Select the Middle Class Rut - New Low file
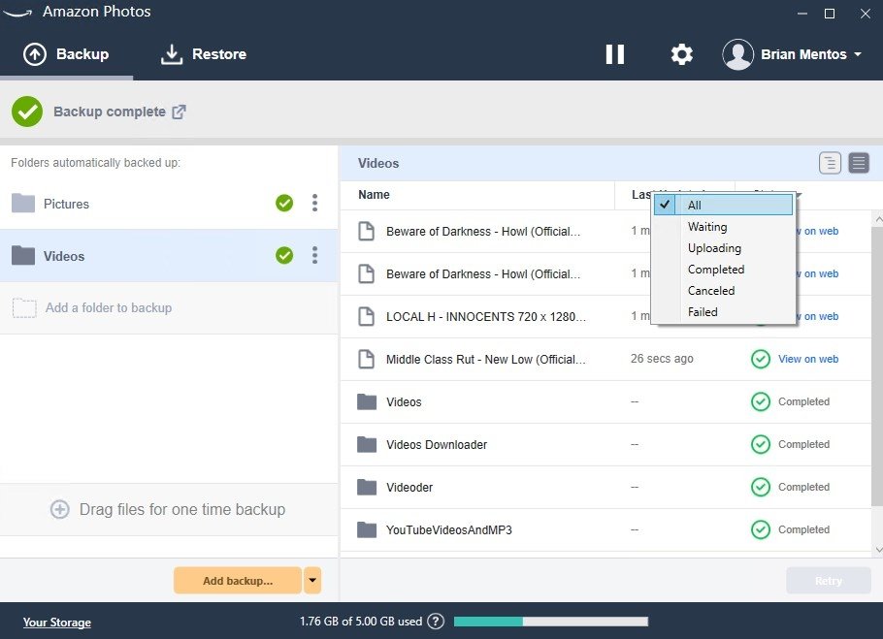 [605, 360]
